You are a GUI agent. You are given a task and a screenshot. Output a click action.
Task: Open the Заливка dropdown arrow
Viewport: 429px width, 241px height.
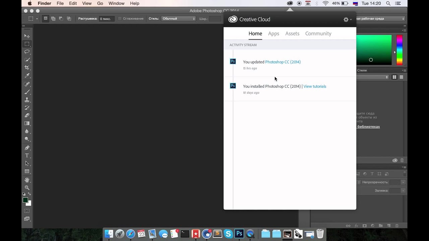click(x=403, y=191)
